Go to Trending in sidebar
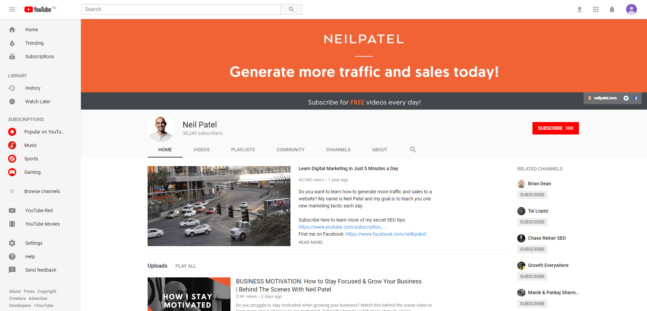Screen dimensions: 647x311 pyautogui.click(x=34, y=43)
